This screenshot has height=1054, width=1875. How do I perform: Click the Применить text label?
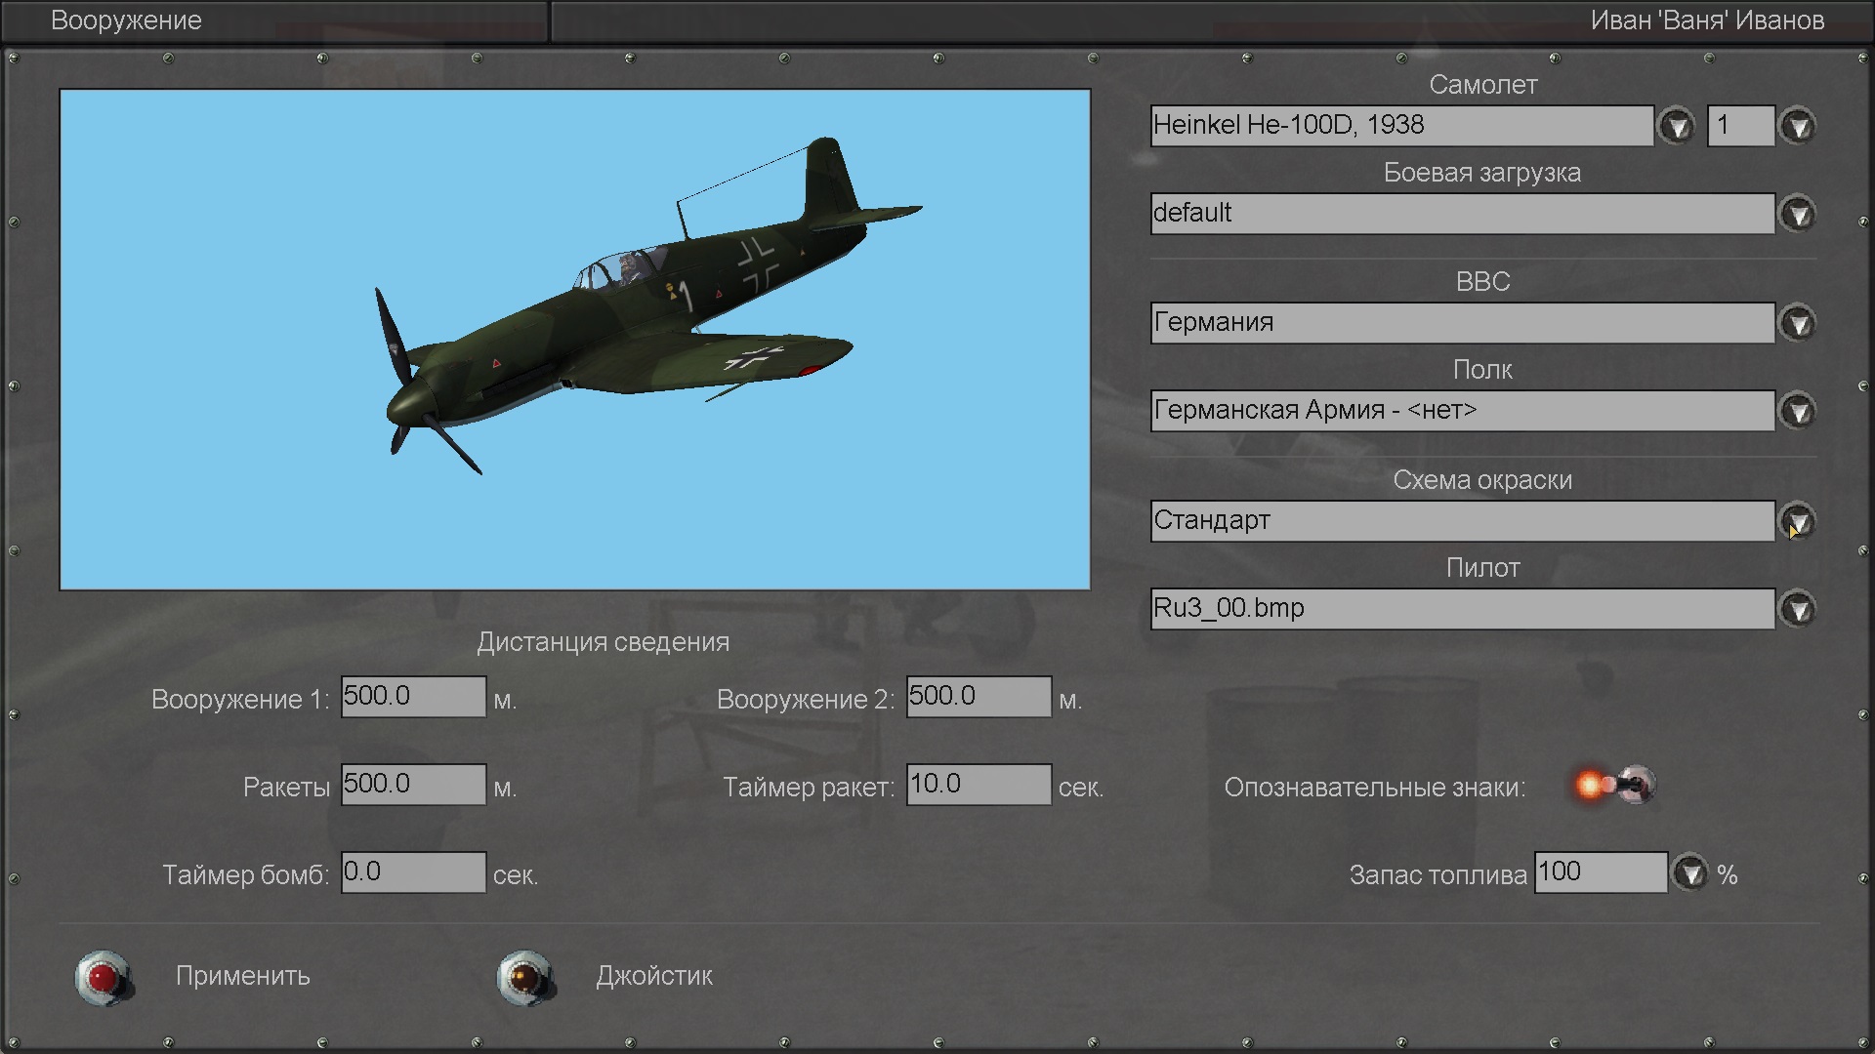point(243,976)
